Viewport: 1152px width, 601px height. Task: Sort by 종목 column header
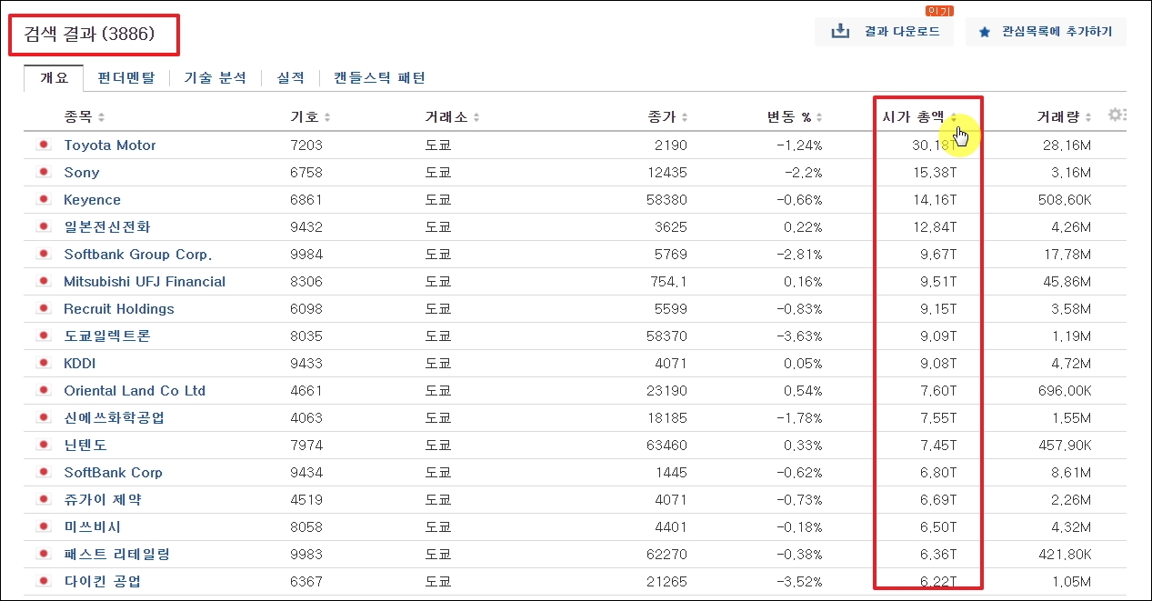[84, 117]
